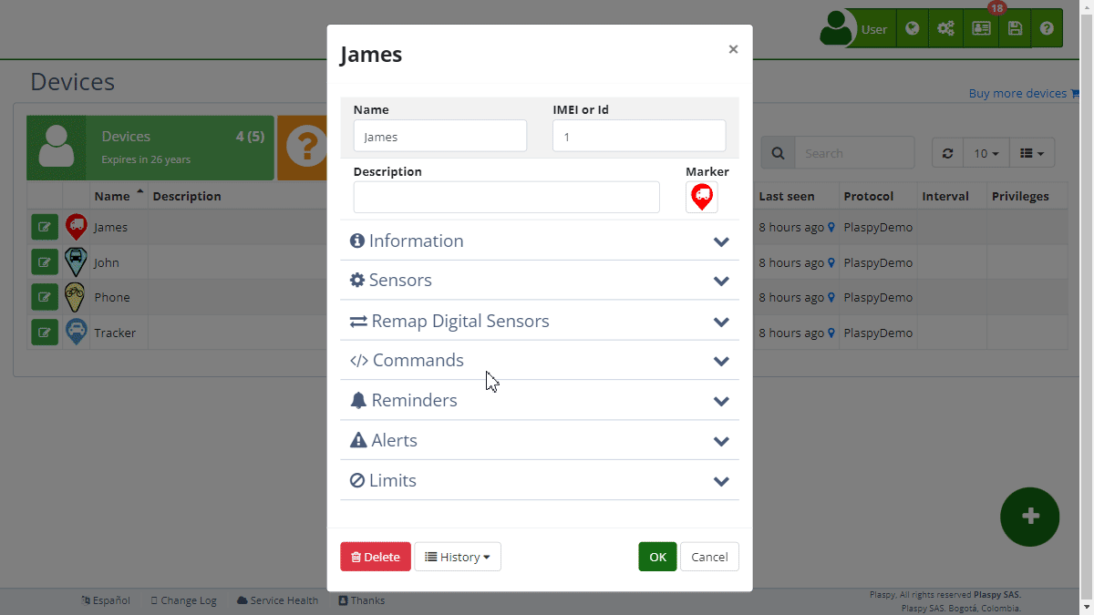The image size is (1094, 615).
Task: Click the Name input field
Action: [x=439, y=137]
